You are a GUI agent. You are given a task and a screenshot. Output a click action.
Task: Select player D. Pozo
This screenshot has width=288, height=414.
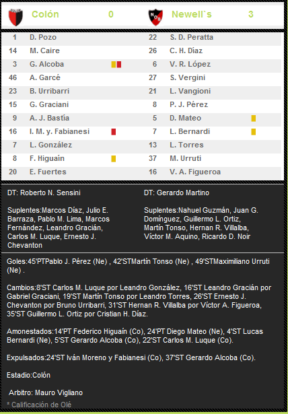coord(43,37)
